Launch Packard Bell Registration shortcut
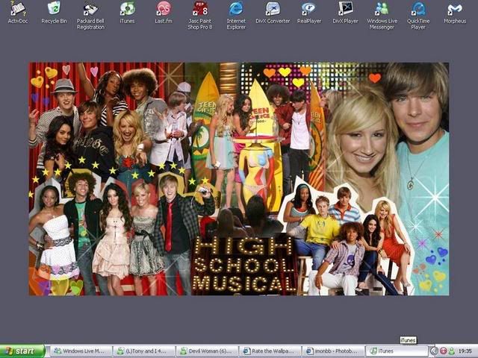 90,9
